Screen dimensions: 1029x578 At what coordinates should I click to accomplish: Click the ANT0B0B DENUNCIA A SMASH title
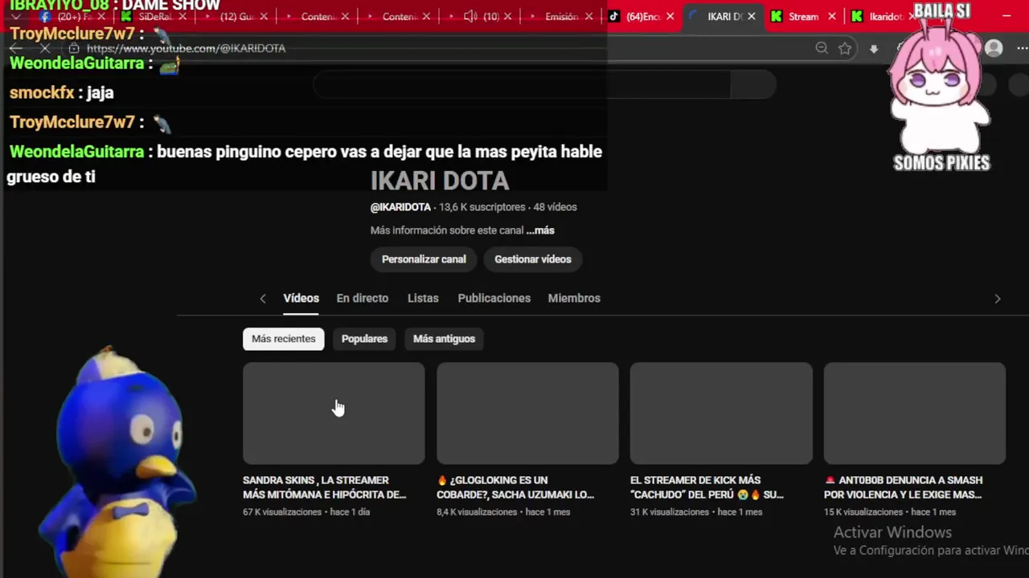pos(904,487)
